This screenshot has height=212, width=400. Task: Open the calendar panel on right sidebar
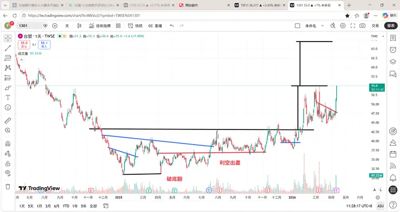(x=393, y=154)
